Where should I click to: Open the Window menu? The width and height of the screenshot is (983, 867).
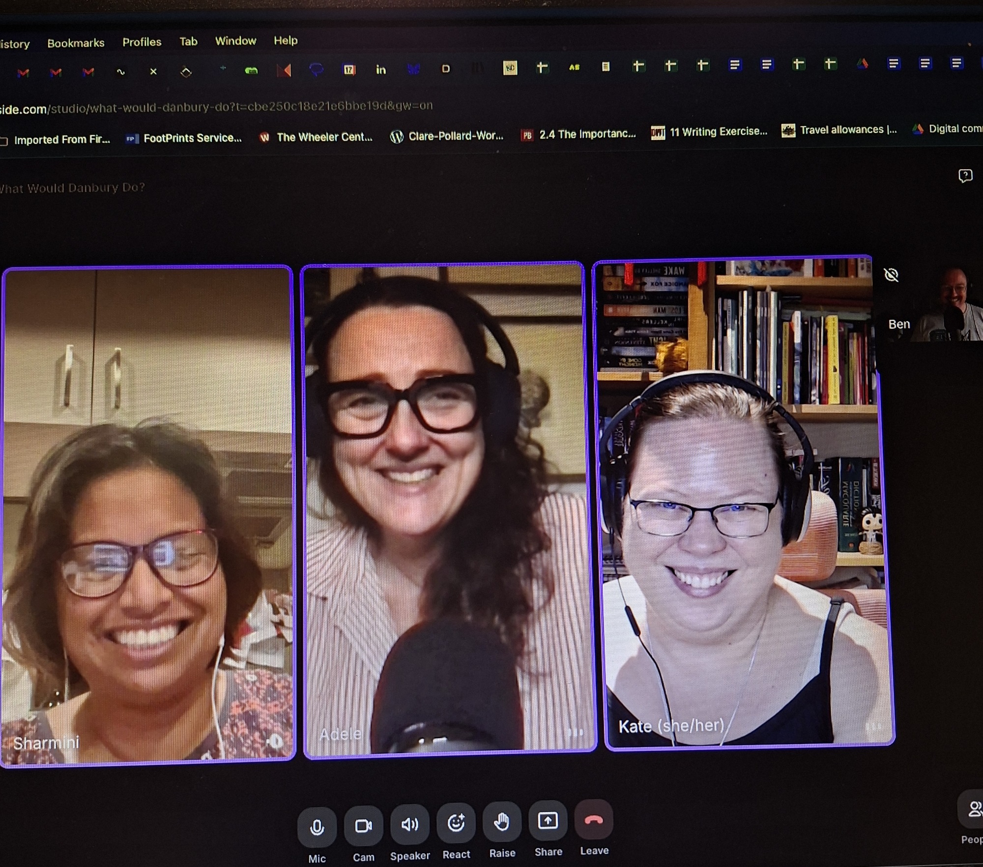point(235,41)
